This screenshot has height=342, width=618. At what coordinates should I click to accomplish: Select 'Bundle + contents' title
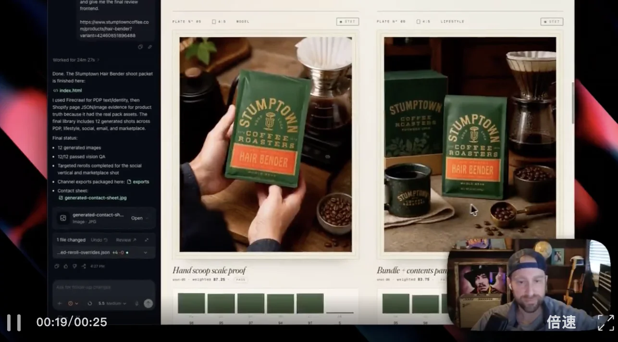coord(412,270)
